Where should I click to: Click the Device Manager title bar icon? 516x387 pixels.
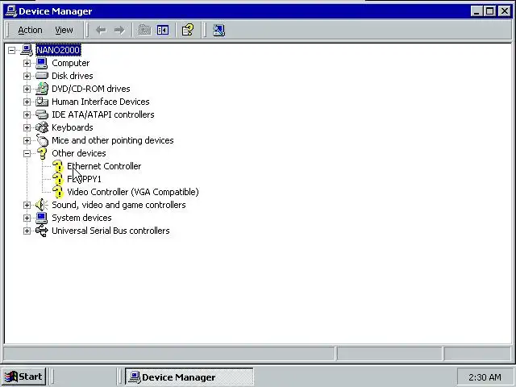[11, 11]
